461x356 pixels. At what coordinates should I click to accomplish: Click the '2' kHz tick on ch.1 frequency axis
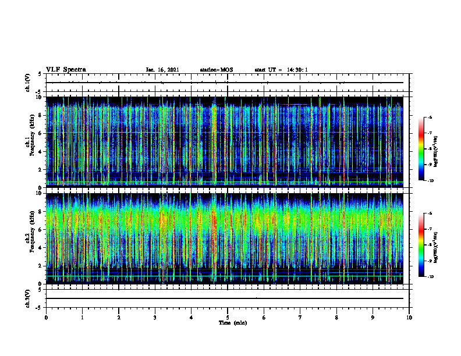point(41,169)
